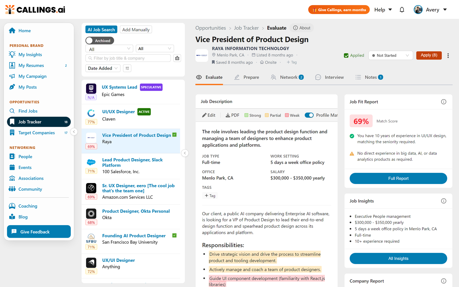This screenshot has height=287, width=459.
Task: Open the Date Added sort dropdown
Action: (103, 68)
